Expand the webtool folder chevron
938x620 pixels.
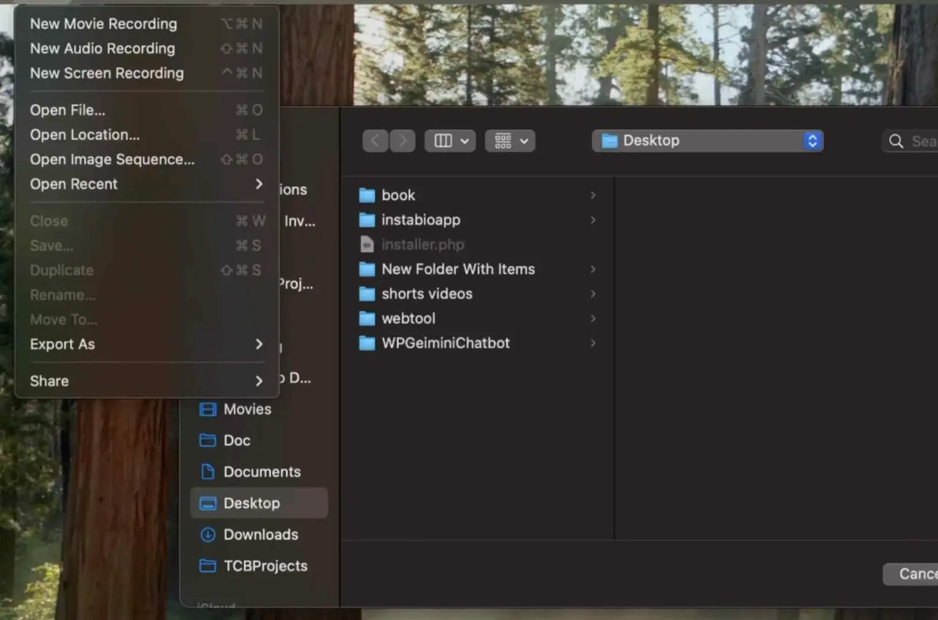tap(593, 319)
